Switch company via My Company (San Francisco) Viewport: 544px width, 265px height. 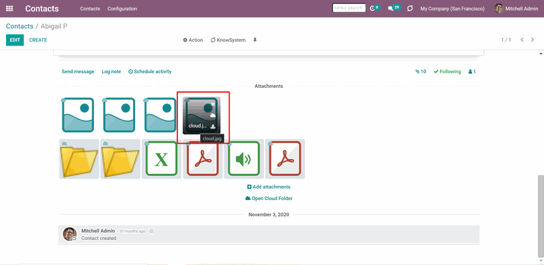[x=453, y=9]
